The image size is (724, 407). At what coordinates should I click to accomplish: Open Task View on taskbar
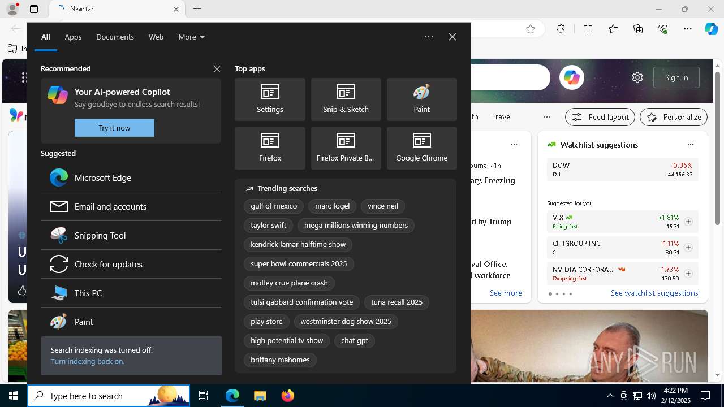[204, 396]
